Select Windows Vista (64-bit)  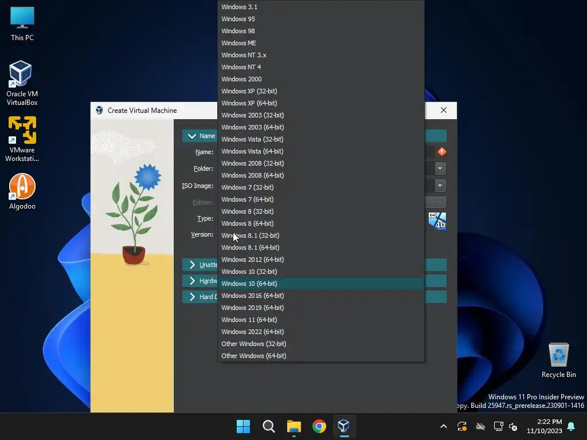(321, 151)
